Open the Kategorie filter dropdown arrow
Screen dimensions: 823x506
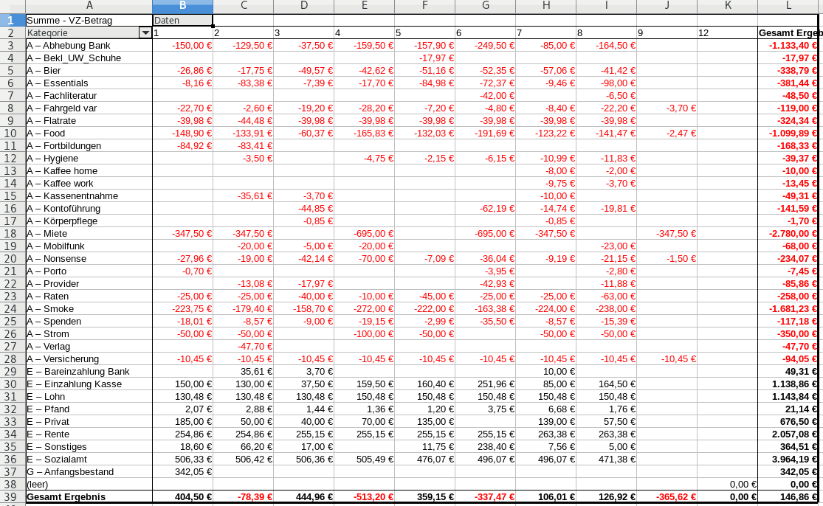click(x=145, y=33)
